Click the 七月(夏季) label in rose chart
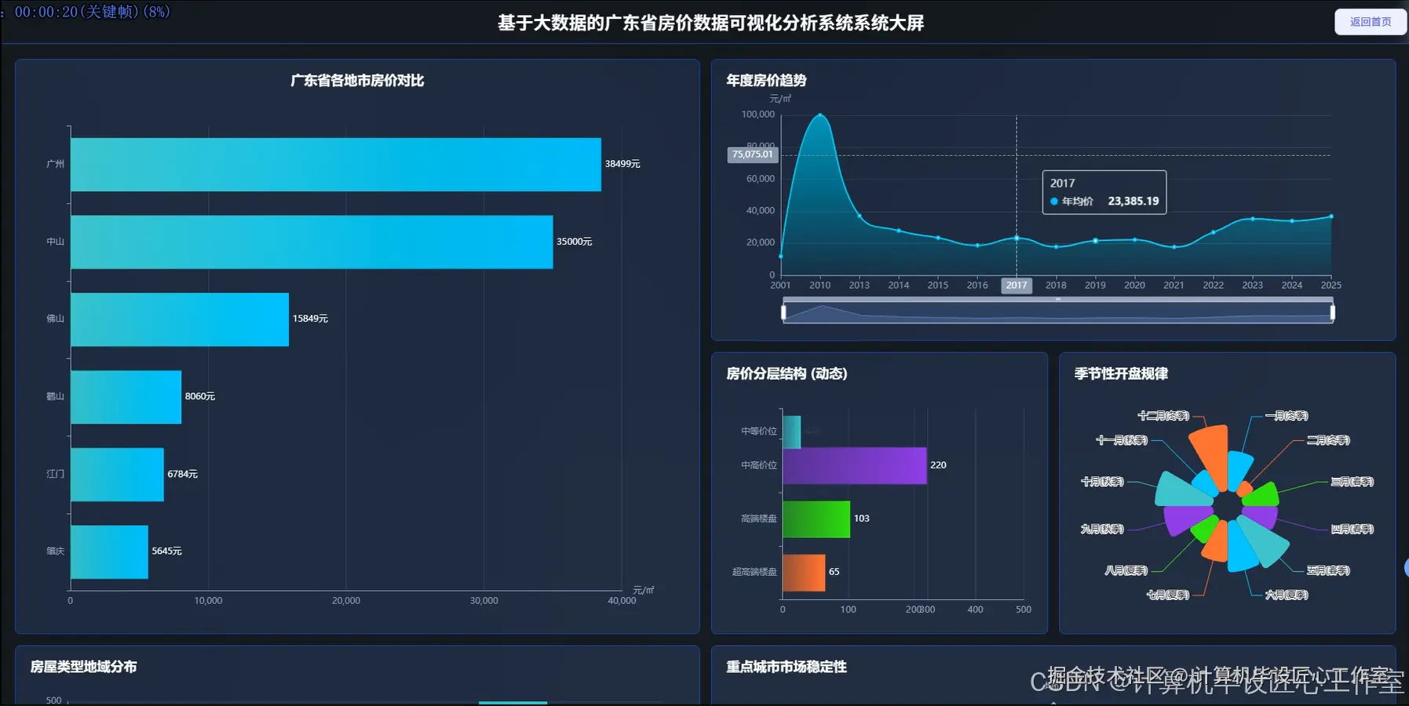 click(1168, 595)
